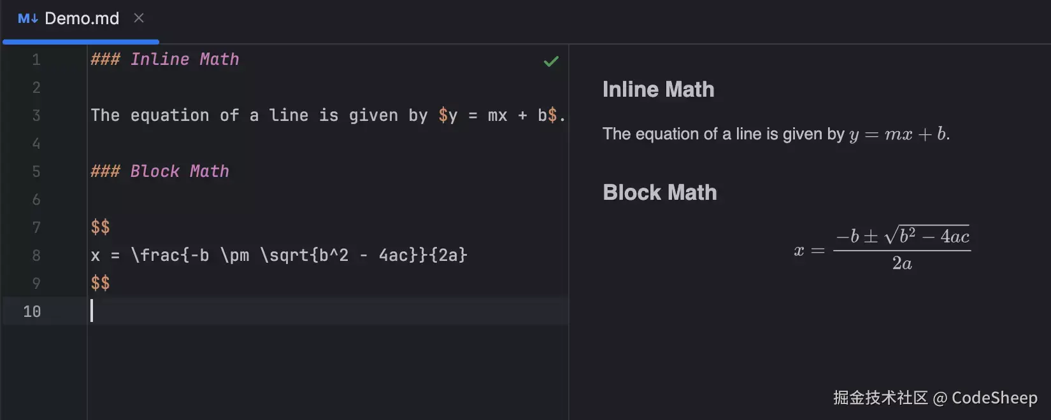The width and height of the screenshot is (1051, 420).
Task: Click the Markdown file icon on the Demo.md tab
Action: click(x=27, y=18)
